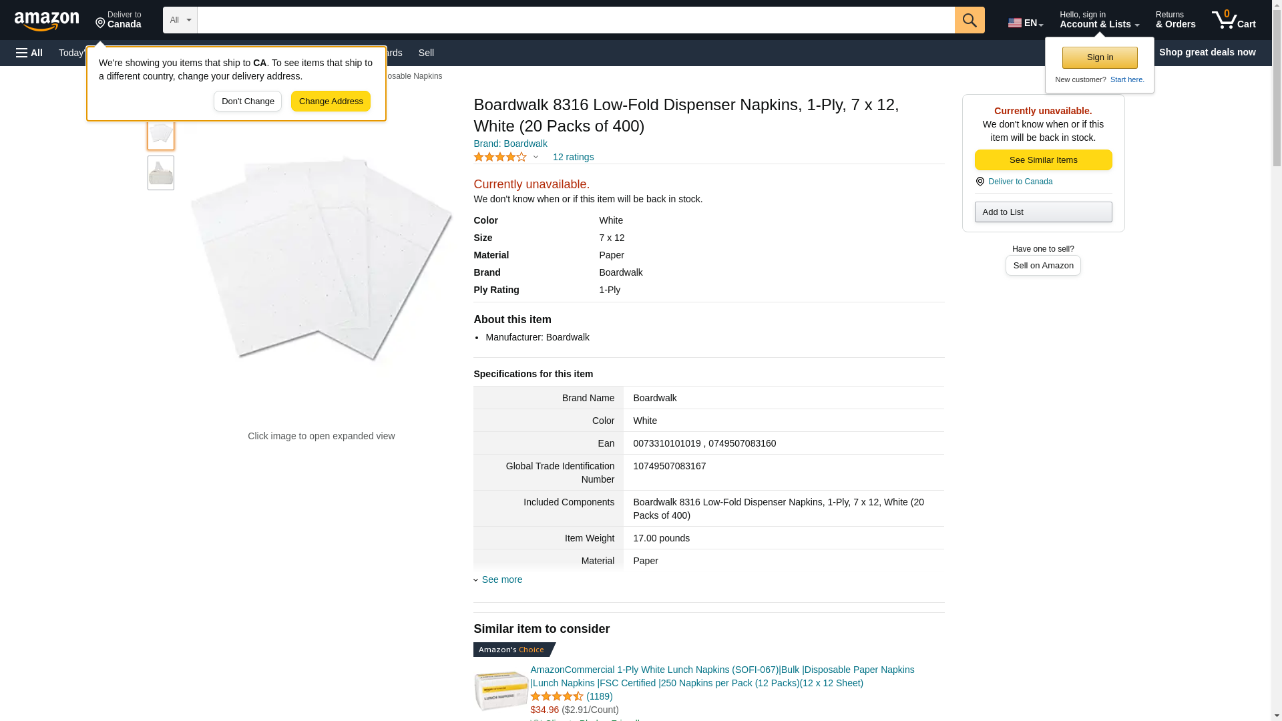Open the All hamburger menu
The height and width of the screenshot is (721, 1282).
(29, 53)
